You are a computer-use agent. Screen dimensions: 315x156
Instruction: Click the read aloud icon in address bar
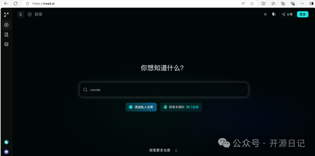243,4
